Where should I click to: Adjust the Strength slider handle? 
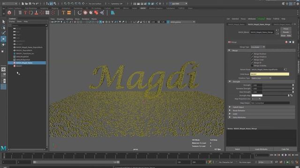pyautogui.click(x=293, y=85)
